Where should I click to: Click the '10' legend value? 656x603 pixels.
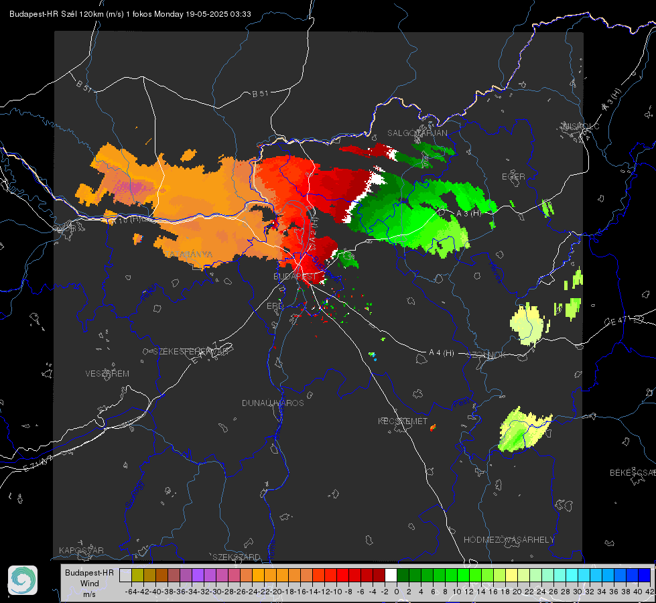pyautogui.click(x=456, y=592)
